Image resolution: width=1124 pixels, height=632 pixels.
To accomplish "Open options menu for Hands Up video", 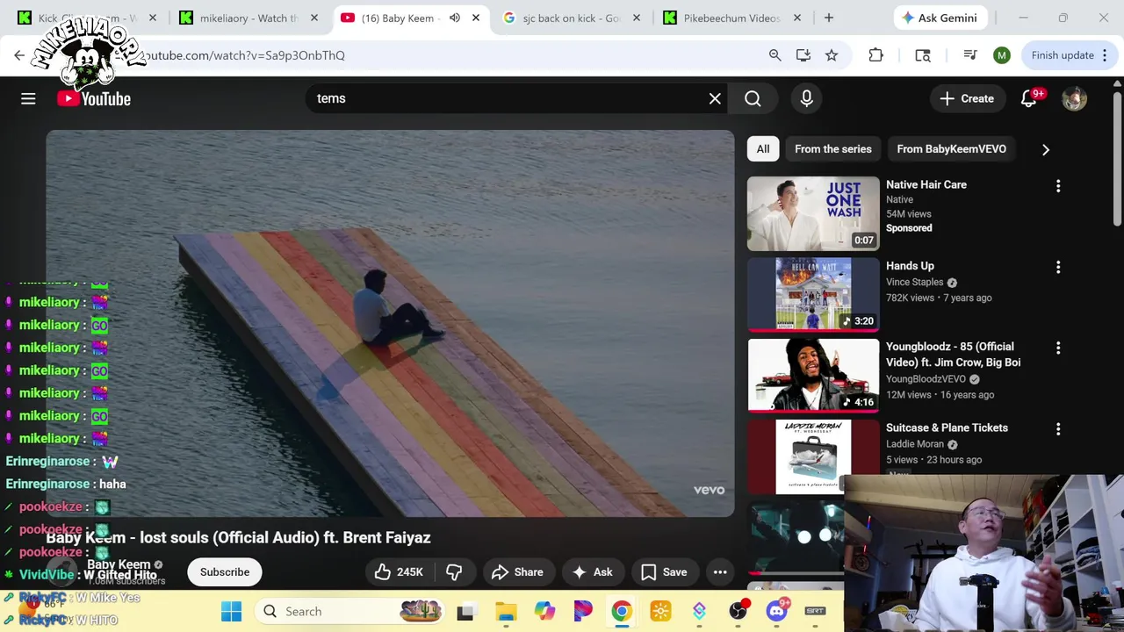I will coord(1058,267).
